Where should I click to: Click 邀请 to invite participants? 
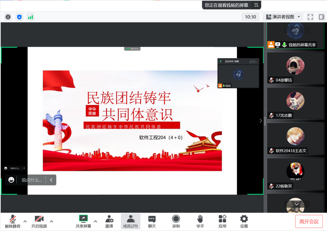[109, 221]
